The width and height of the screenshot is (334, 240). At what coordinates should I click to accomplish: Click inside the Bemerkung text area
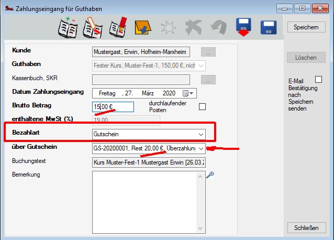tap(148, 202)
